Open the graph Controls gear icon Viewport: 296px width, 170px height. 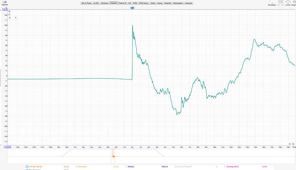pyautogui.click(x=294, y=3)
